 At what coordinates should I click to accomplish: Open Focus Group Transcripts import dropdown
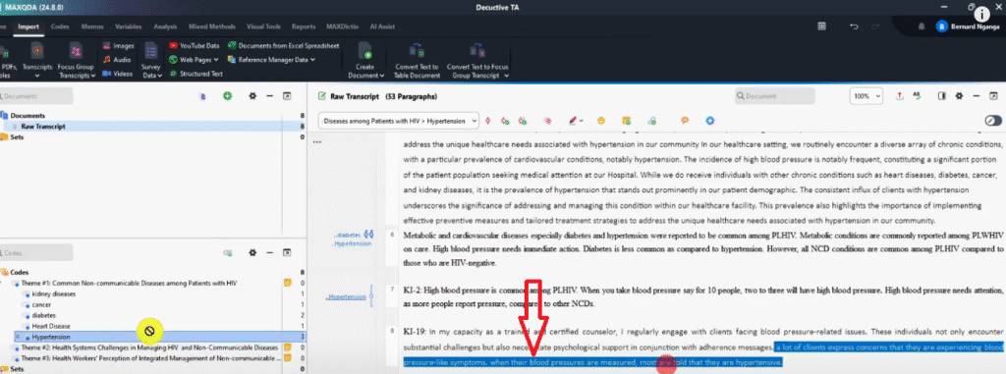(x=77, y=61)
